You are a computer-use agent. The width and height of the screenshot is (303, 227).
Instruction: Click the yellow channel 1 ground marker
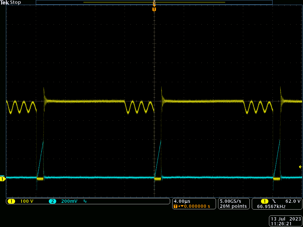3,179
